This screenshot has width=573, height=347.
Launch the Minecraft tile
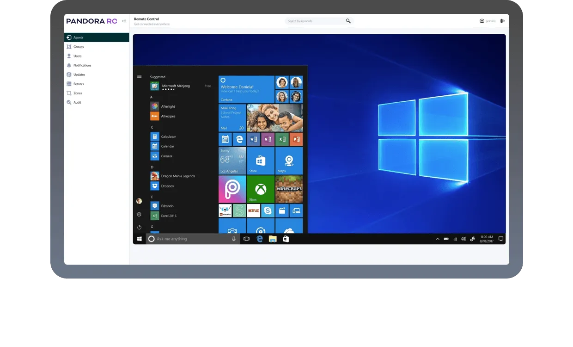tap(289, 189)
